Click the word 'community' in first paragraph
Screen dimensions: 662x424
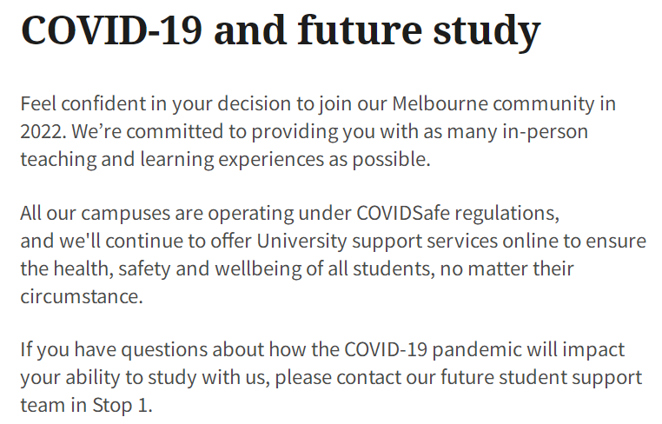point(544,104)
